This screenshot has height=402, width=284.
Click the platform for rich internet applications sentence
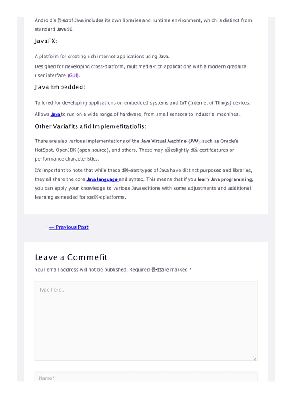102,57
